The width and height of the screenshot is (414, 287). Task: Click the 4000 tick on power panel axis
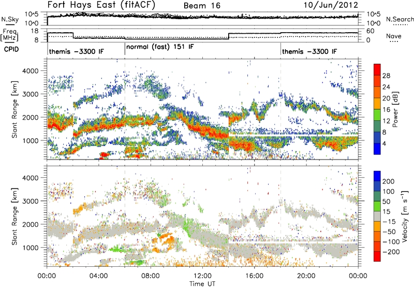tap(30, 71)
